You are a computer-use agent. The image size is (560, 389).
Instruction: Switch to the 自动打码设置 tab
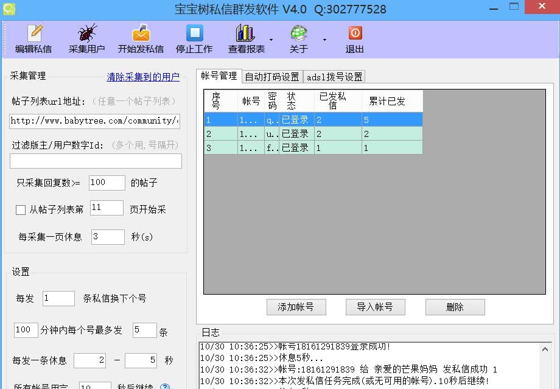pyautogui.click(x=271, y=77)
